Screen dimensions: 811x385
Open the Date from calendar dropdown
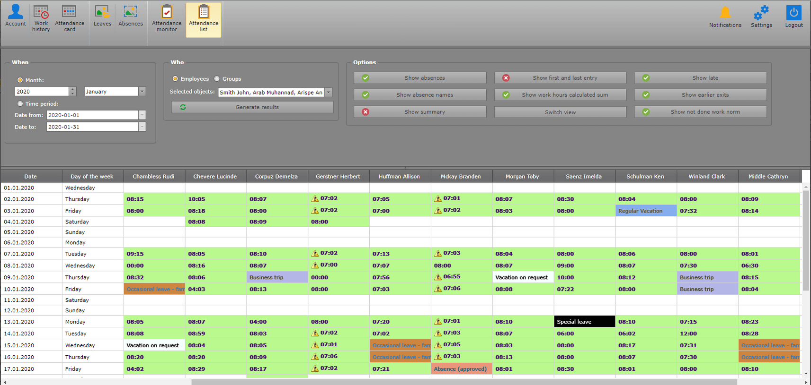(142, 115)
